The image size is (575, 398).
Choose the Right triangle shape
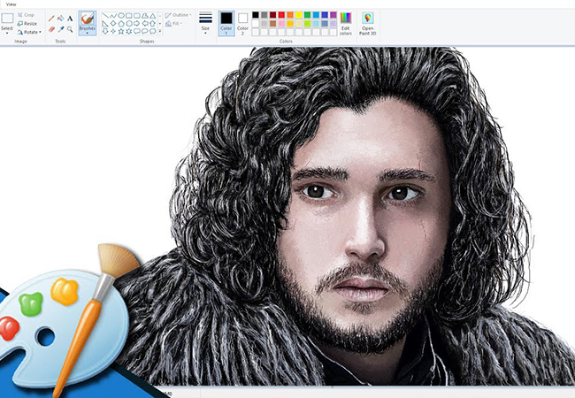[105, 24]
